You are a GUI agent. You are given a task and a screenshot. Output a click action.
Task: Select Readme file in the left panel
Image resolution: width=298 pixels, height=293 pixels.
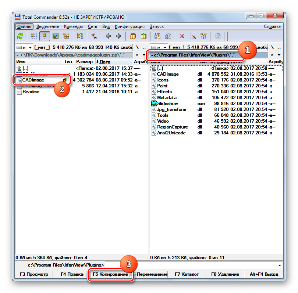pos(81,92)
